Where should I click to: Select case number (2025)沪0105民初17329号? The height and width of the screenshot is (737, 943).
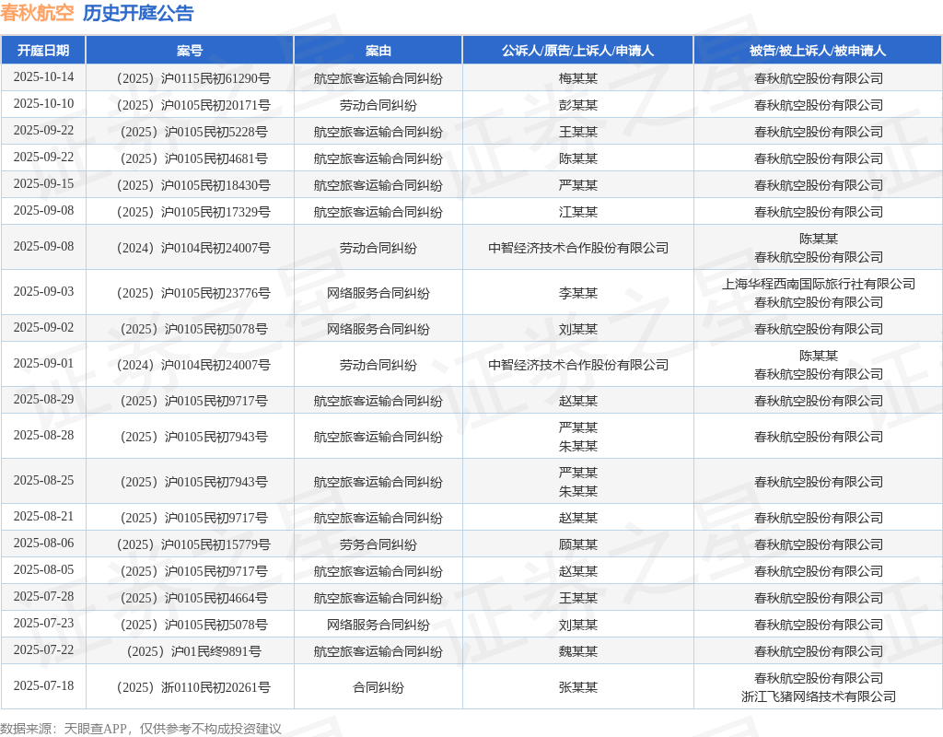(193, 212)
